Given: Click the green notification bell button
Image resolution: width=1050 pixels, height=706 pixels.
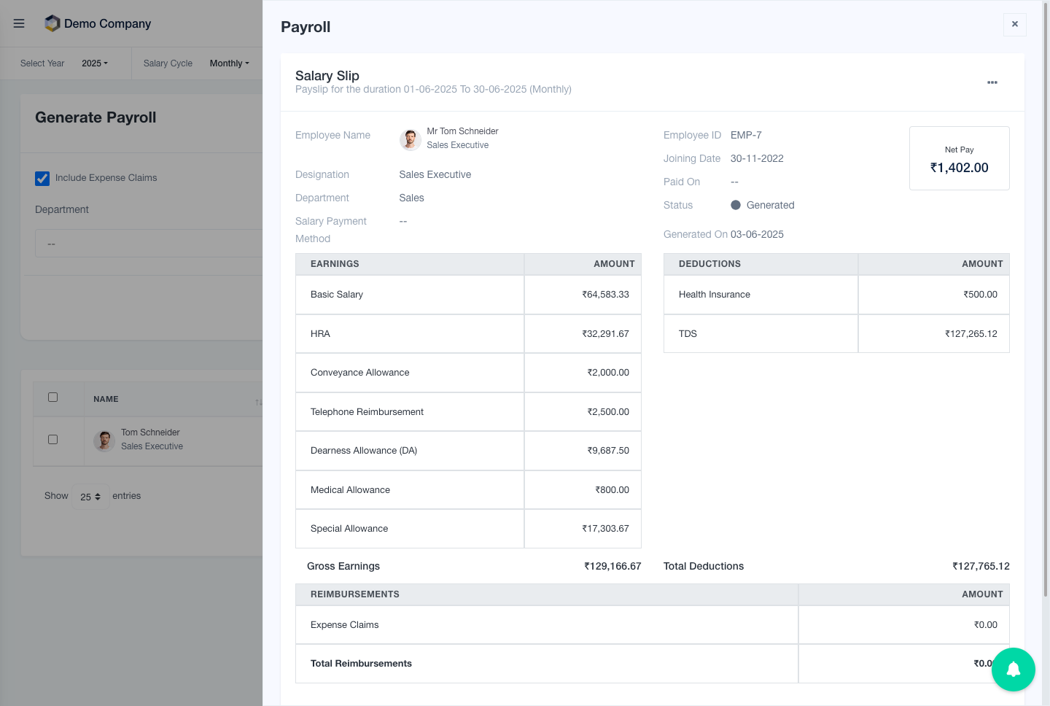Looking at the screenshot, I should (1013, 669).
